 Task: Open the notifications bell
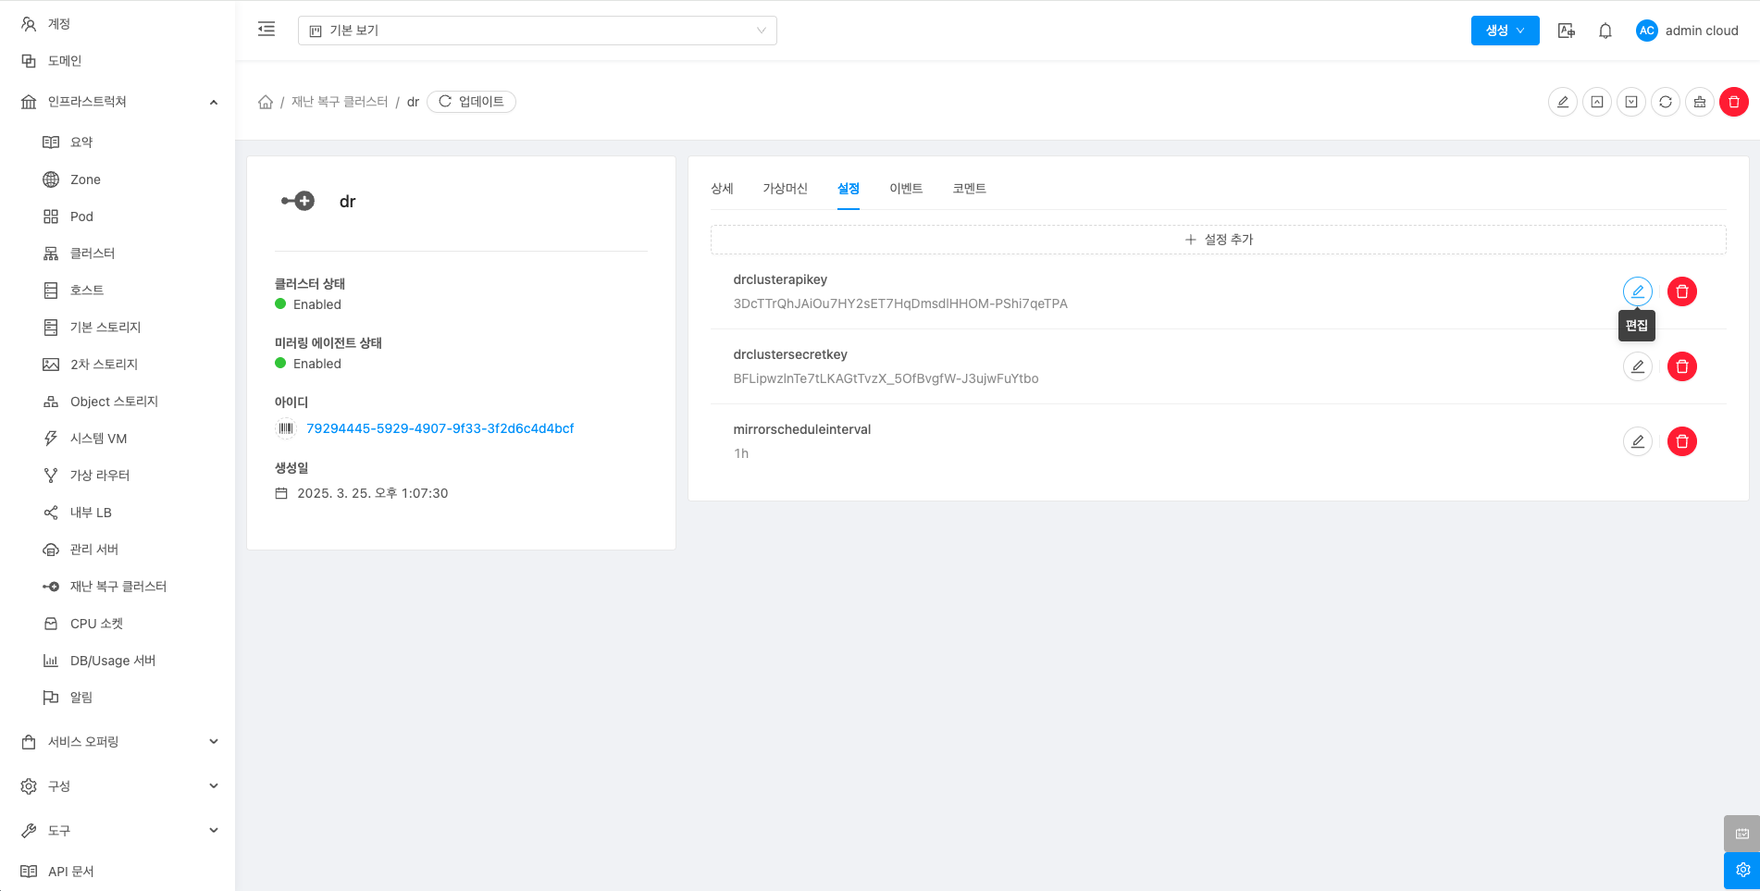click(1605, 31)
